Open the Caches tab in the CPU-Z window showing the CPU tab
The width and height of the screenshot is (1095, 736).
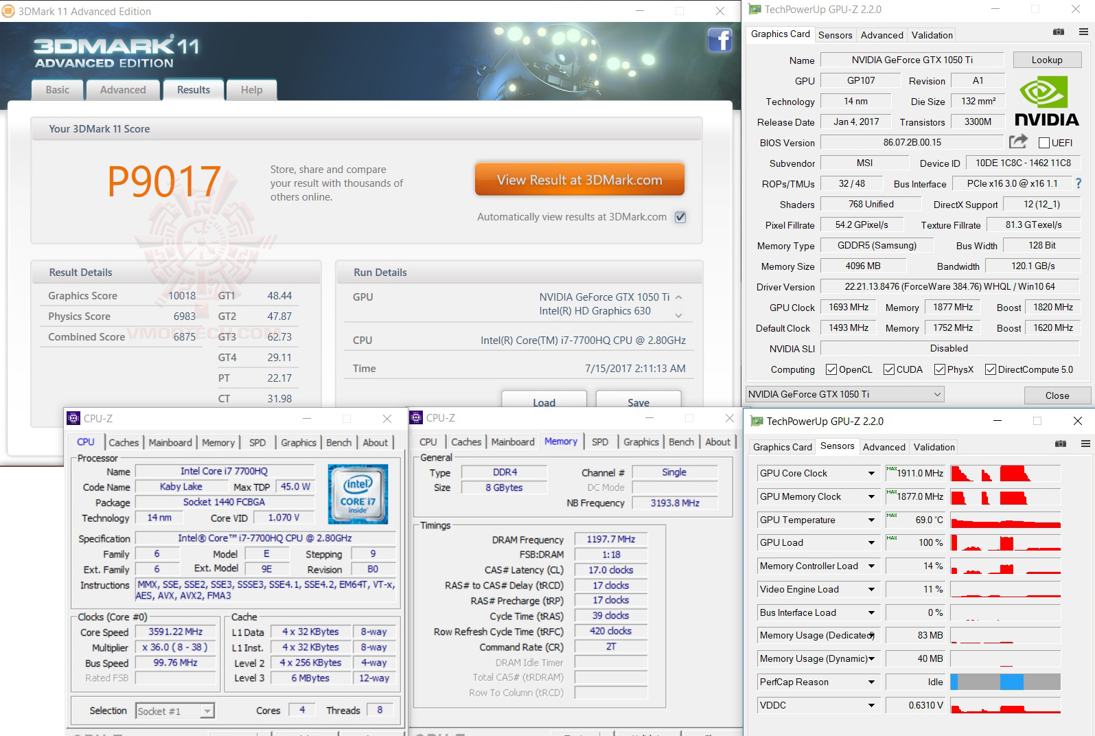click(124, 443)
